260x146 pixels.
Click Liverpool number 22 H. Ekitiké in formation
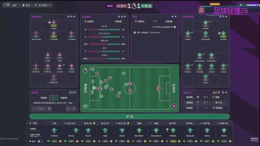[x=206, y=22]
